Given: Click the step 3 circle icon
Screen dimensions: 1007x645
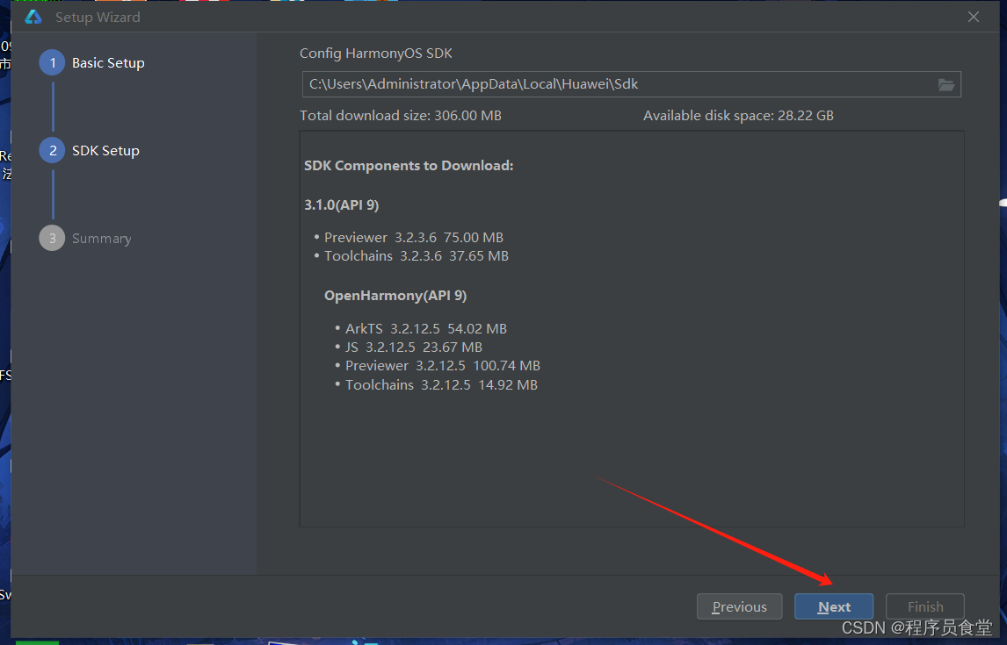Looking at the screenshot, I should [x=52, y=239].
